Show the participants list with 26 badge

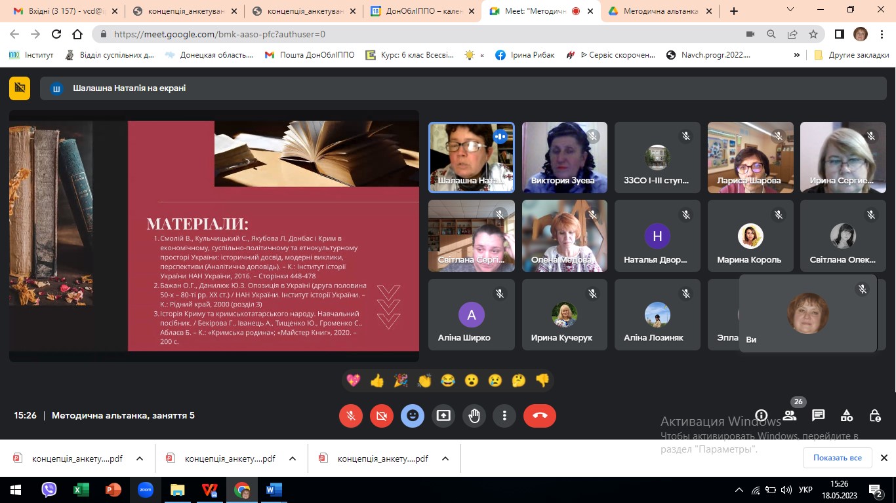[x=790, y=415]
